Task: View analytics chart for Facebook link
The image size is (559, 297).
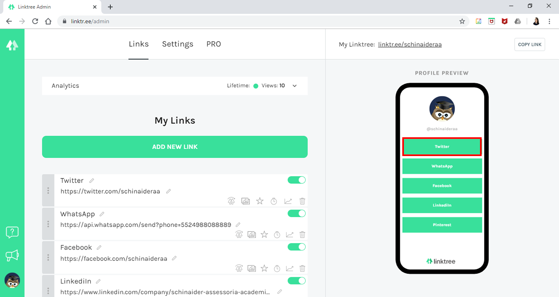Action: 290,268
